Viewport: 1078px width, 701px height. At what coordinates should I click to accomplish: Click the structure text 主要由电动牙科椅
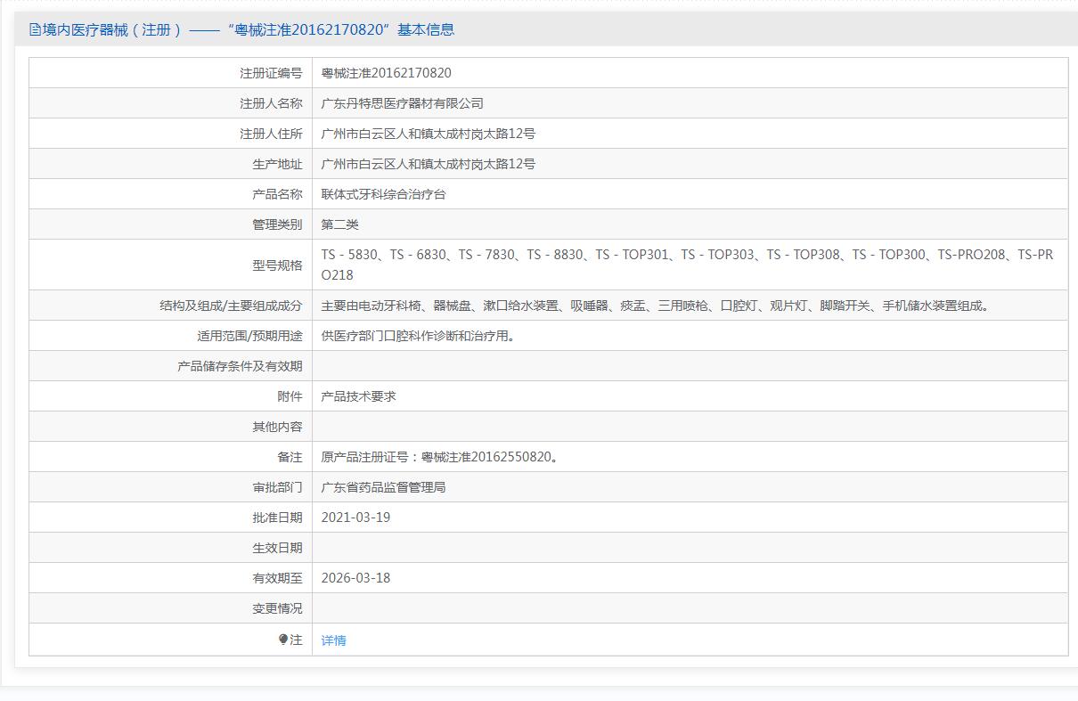pos(656,306)
